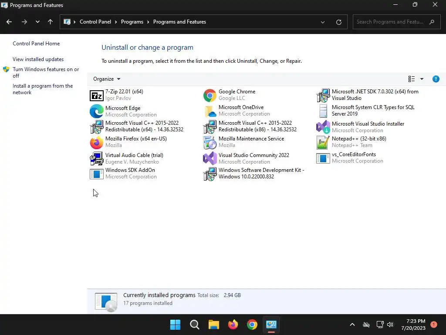Click the notification badge in tray
Image resolution: width=446 pixels, height=335 pixels.
(433, 325)
